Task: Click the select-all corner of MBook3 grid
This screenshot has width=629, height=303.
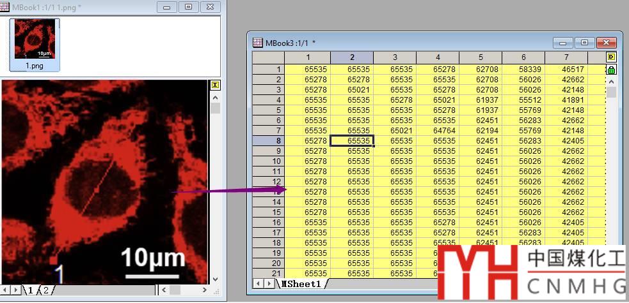Action: pos(268,58)
